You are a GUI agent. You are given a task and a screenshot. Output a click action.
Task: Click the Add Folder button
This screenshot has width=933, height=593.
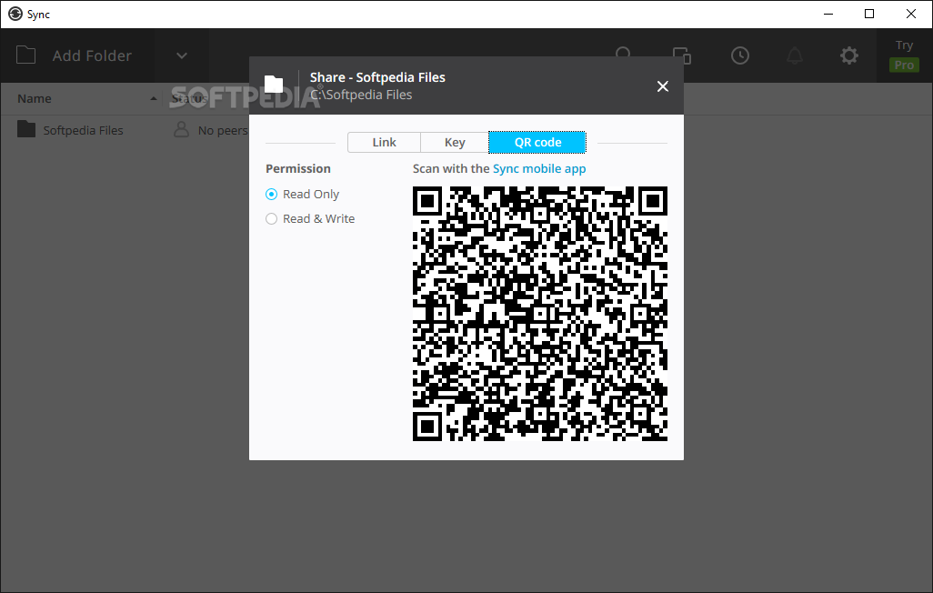pos(77,55)
